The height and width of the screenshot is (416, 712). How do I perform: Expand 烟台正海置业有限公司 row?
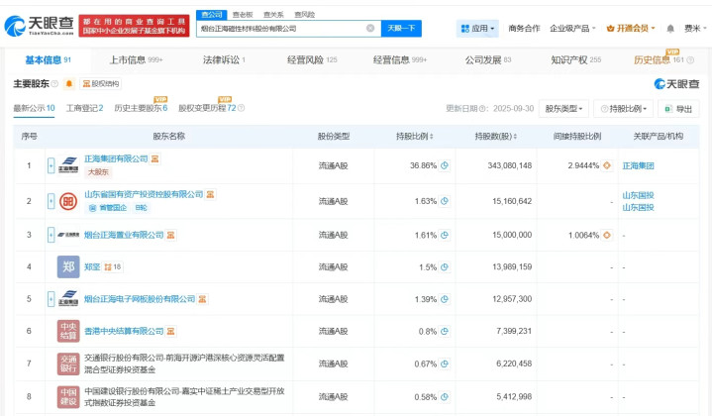[51, 235]
